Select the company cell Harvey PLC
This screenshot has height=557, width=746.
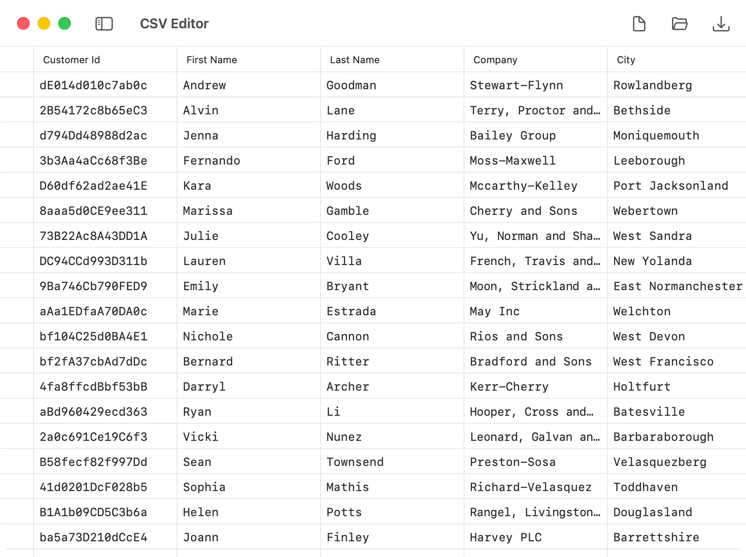(506, 537)
